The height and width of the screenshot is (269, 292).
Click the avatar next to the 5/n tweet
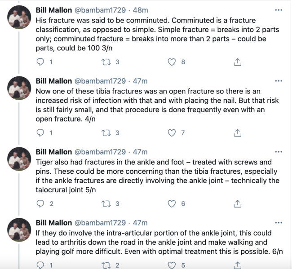19,163
